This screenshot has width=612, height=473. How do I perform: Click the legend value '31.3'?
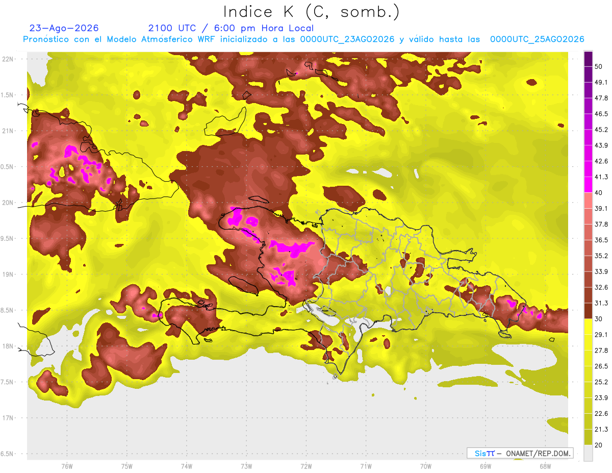(x=601, y=303)
